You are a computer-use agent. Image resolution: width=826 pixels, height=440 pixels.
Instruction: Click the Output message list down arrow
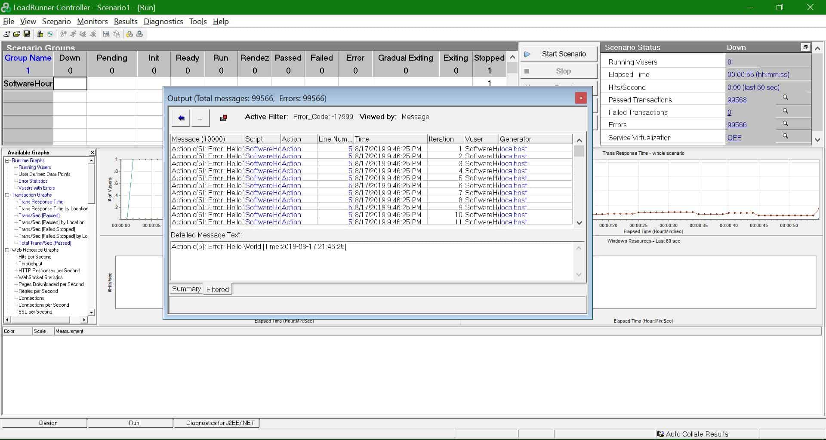pyautogui.click(x=579, y=223)
